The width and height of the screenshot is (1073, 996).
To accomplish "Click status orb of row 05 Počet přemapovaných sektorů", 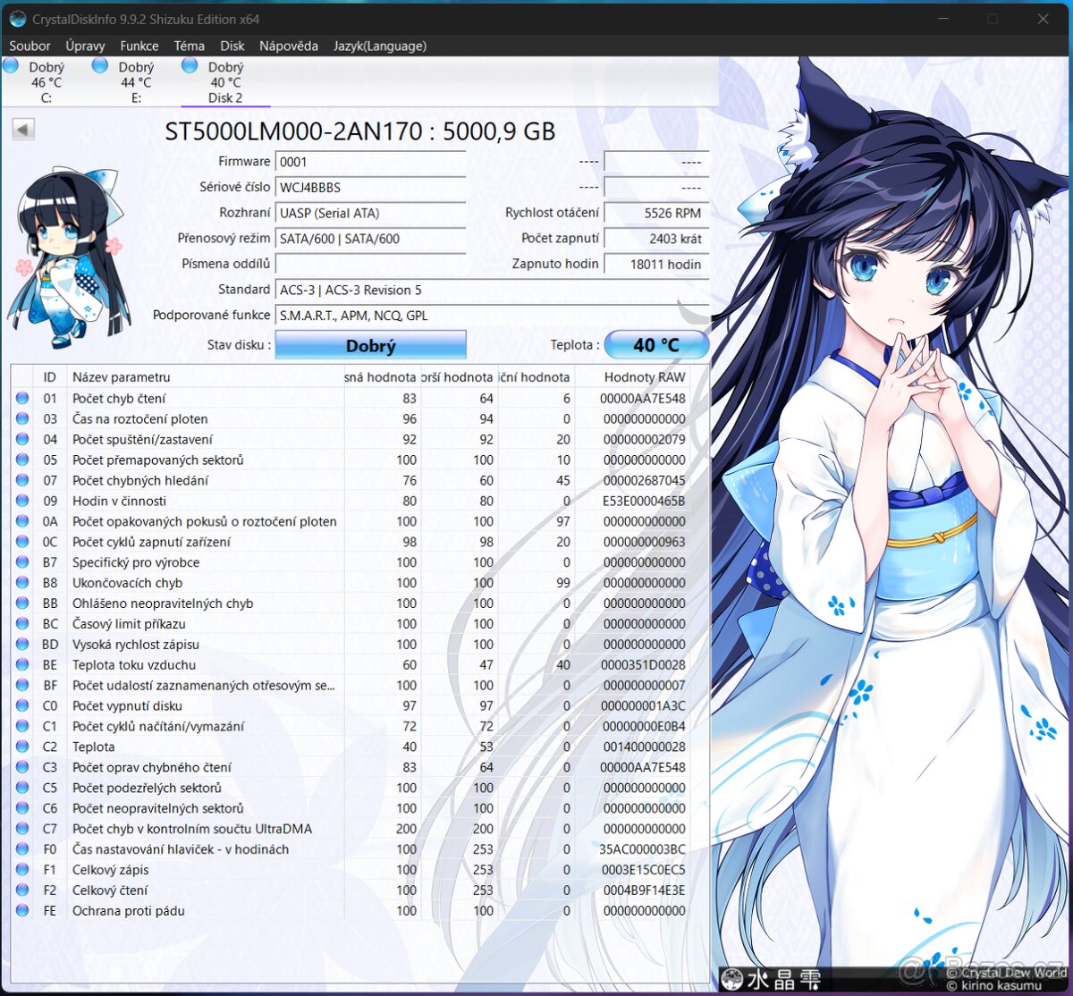I will (22, 460).
